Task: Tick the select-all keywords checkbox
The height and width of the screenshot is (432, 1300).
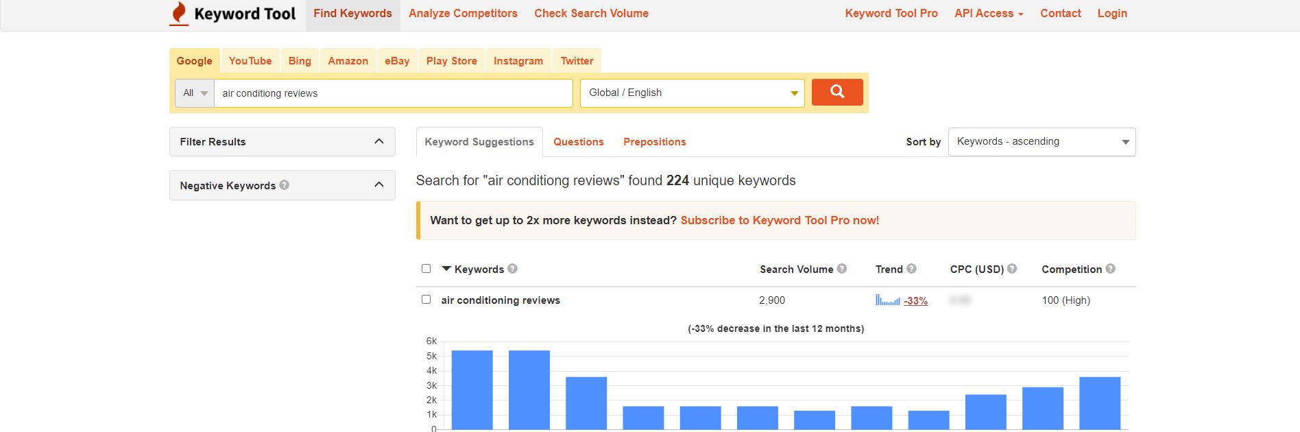Action: [x=426, y=268]
